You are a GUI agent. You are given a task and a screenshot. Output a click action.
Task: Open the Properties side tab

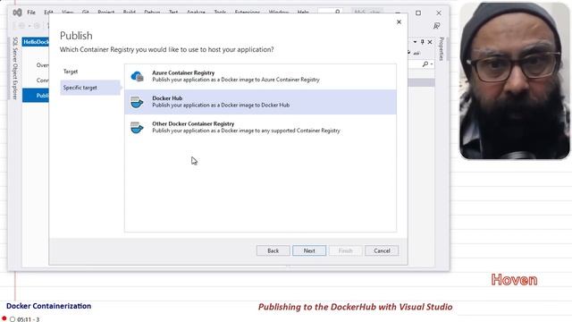pos(441,48)
